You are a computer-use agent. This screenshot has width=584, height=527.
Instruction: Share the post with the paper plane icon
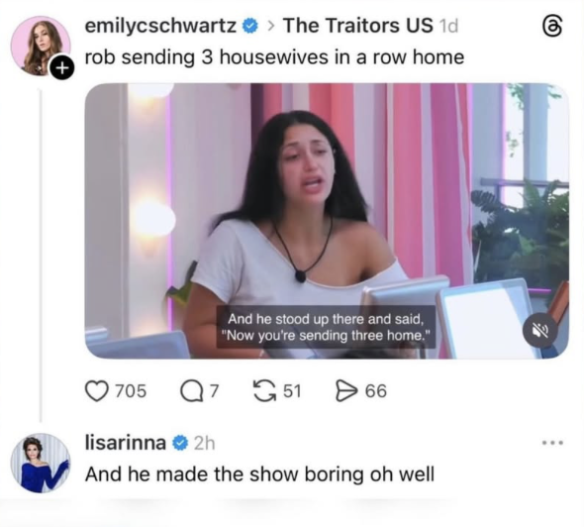point(346,390)
